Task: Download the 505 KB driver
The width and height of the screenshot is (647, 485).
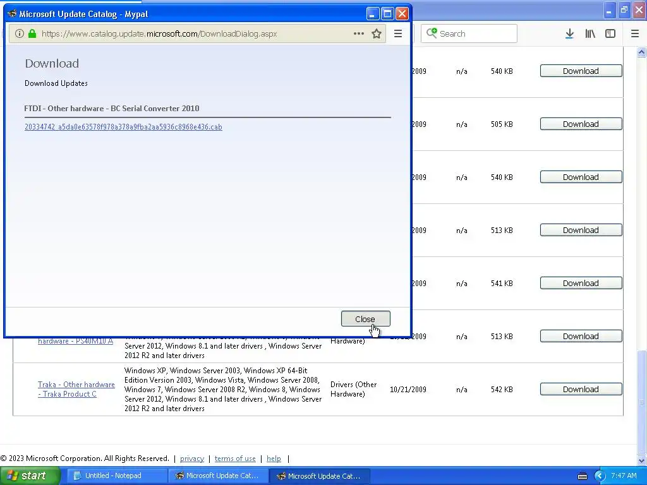Action: [x=581, y=124]
